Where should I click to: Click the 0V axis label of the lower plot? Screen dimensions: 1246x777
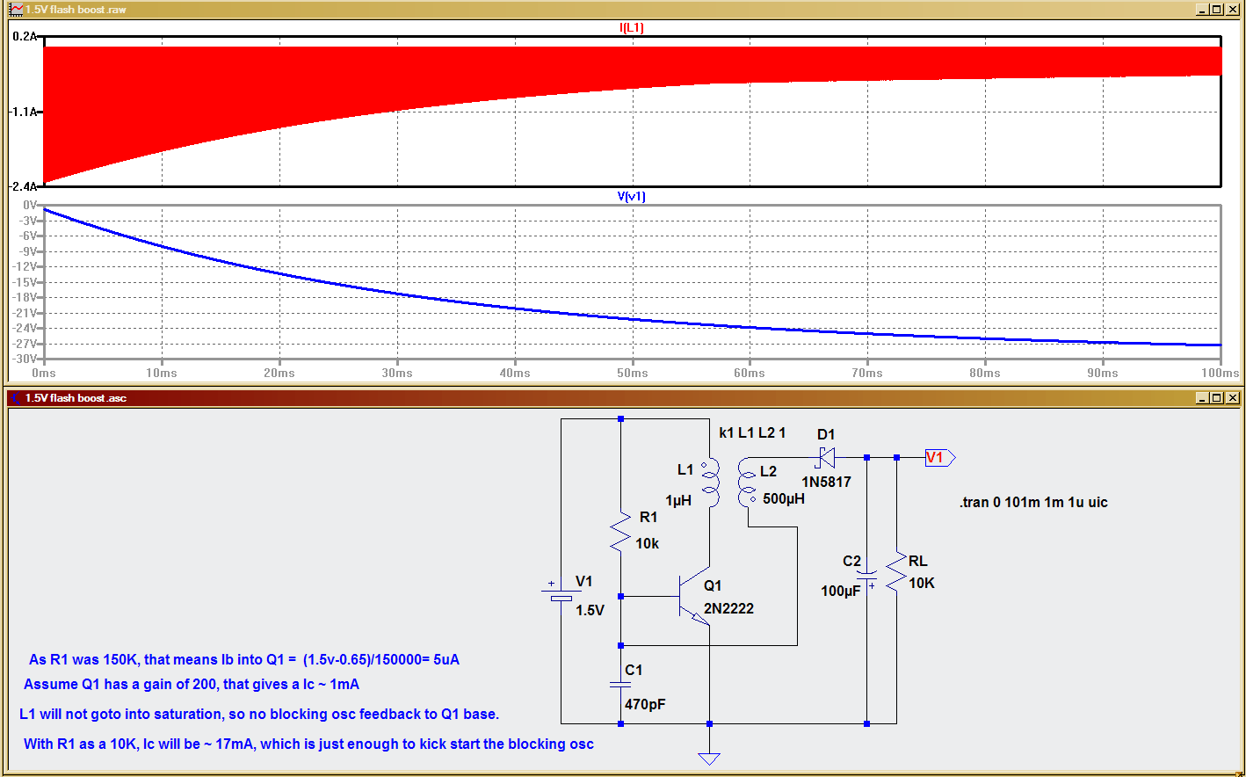click(x=30, y=205)
